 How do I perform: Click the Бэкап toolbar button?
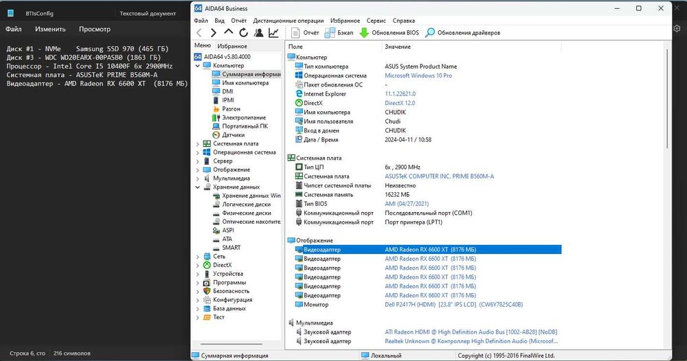point(339,33)
